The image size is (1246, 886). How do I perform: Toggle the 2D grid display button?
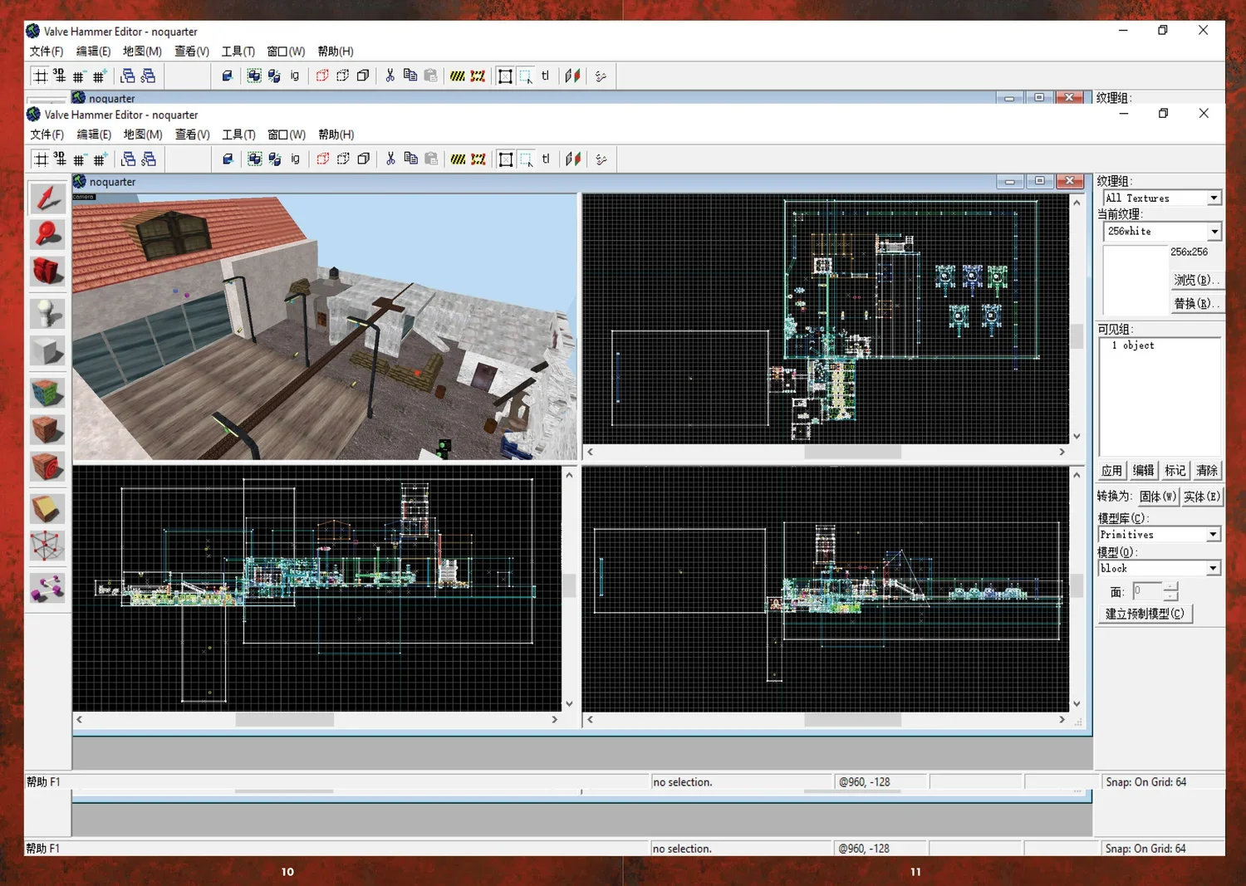click(41, 159)
